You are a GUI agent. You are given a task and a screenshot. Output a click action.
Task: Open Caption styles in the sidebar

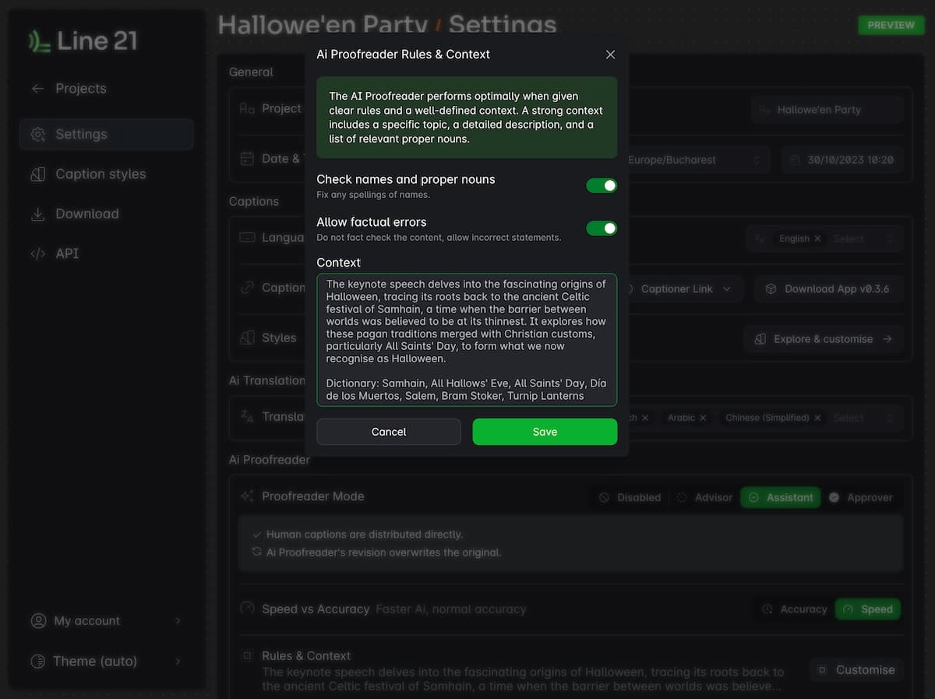point(101,175)
